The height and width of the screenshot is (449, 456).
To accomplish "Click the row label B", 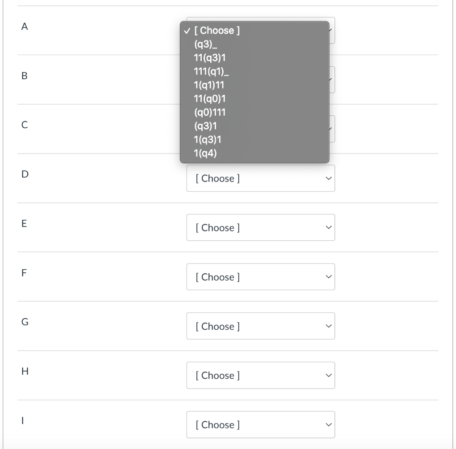I will [x=24, y=76].
